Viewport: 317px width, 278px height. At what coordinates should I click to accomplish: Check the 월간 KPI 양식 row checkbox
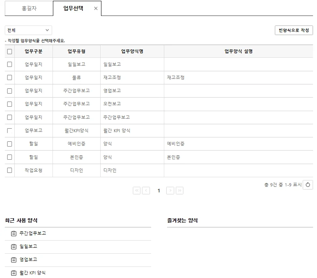click(10, 131)
